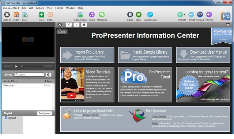Screen dimensions: 234x139
Task: Open the Social Media module
Action: 150,15
